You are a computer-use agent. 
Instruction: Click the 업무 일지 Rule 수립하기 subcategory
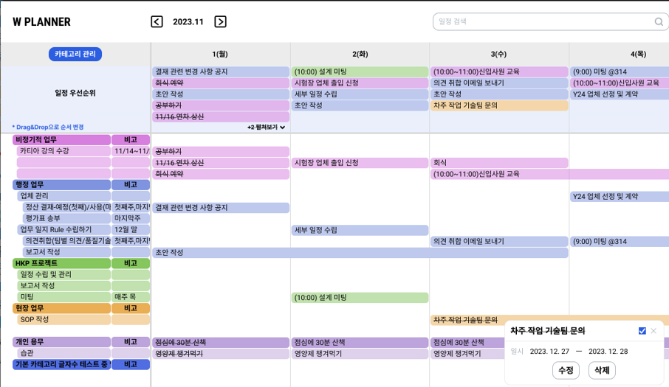click(x=64, y=230)
